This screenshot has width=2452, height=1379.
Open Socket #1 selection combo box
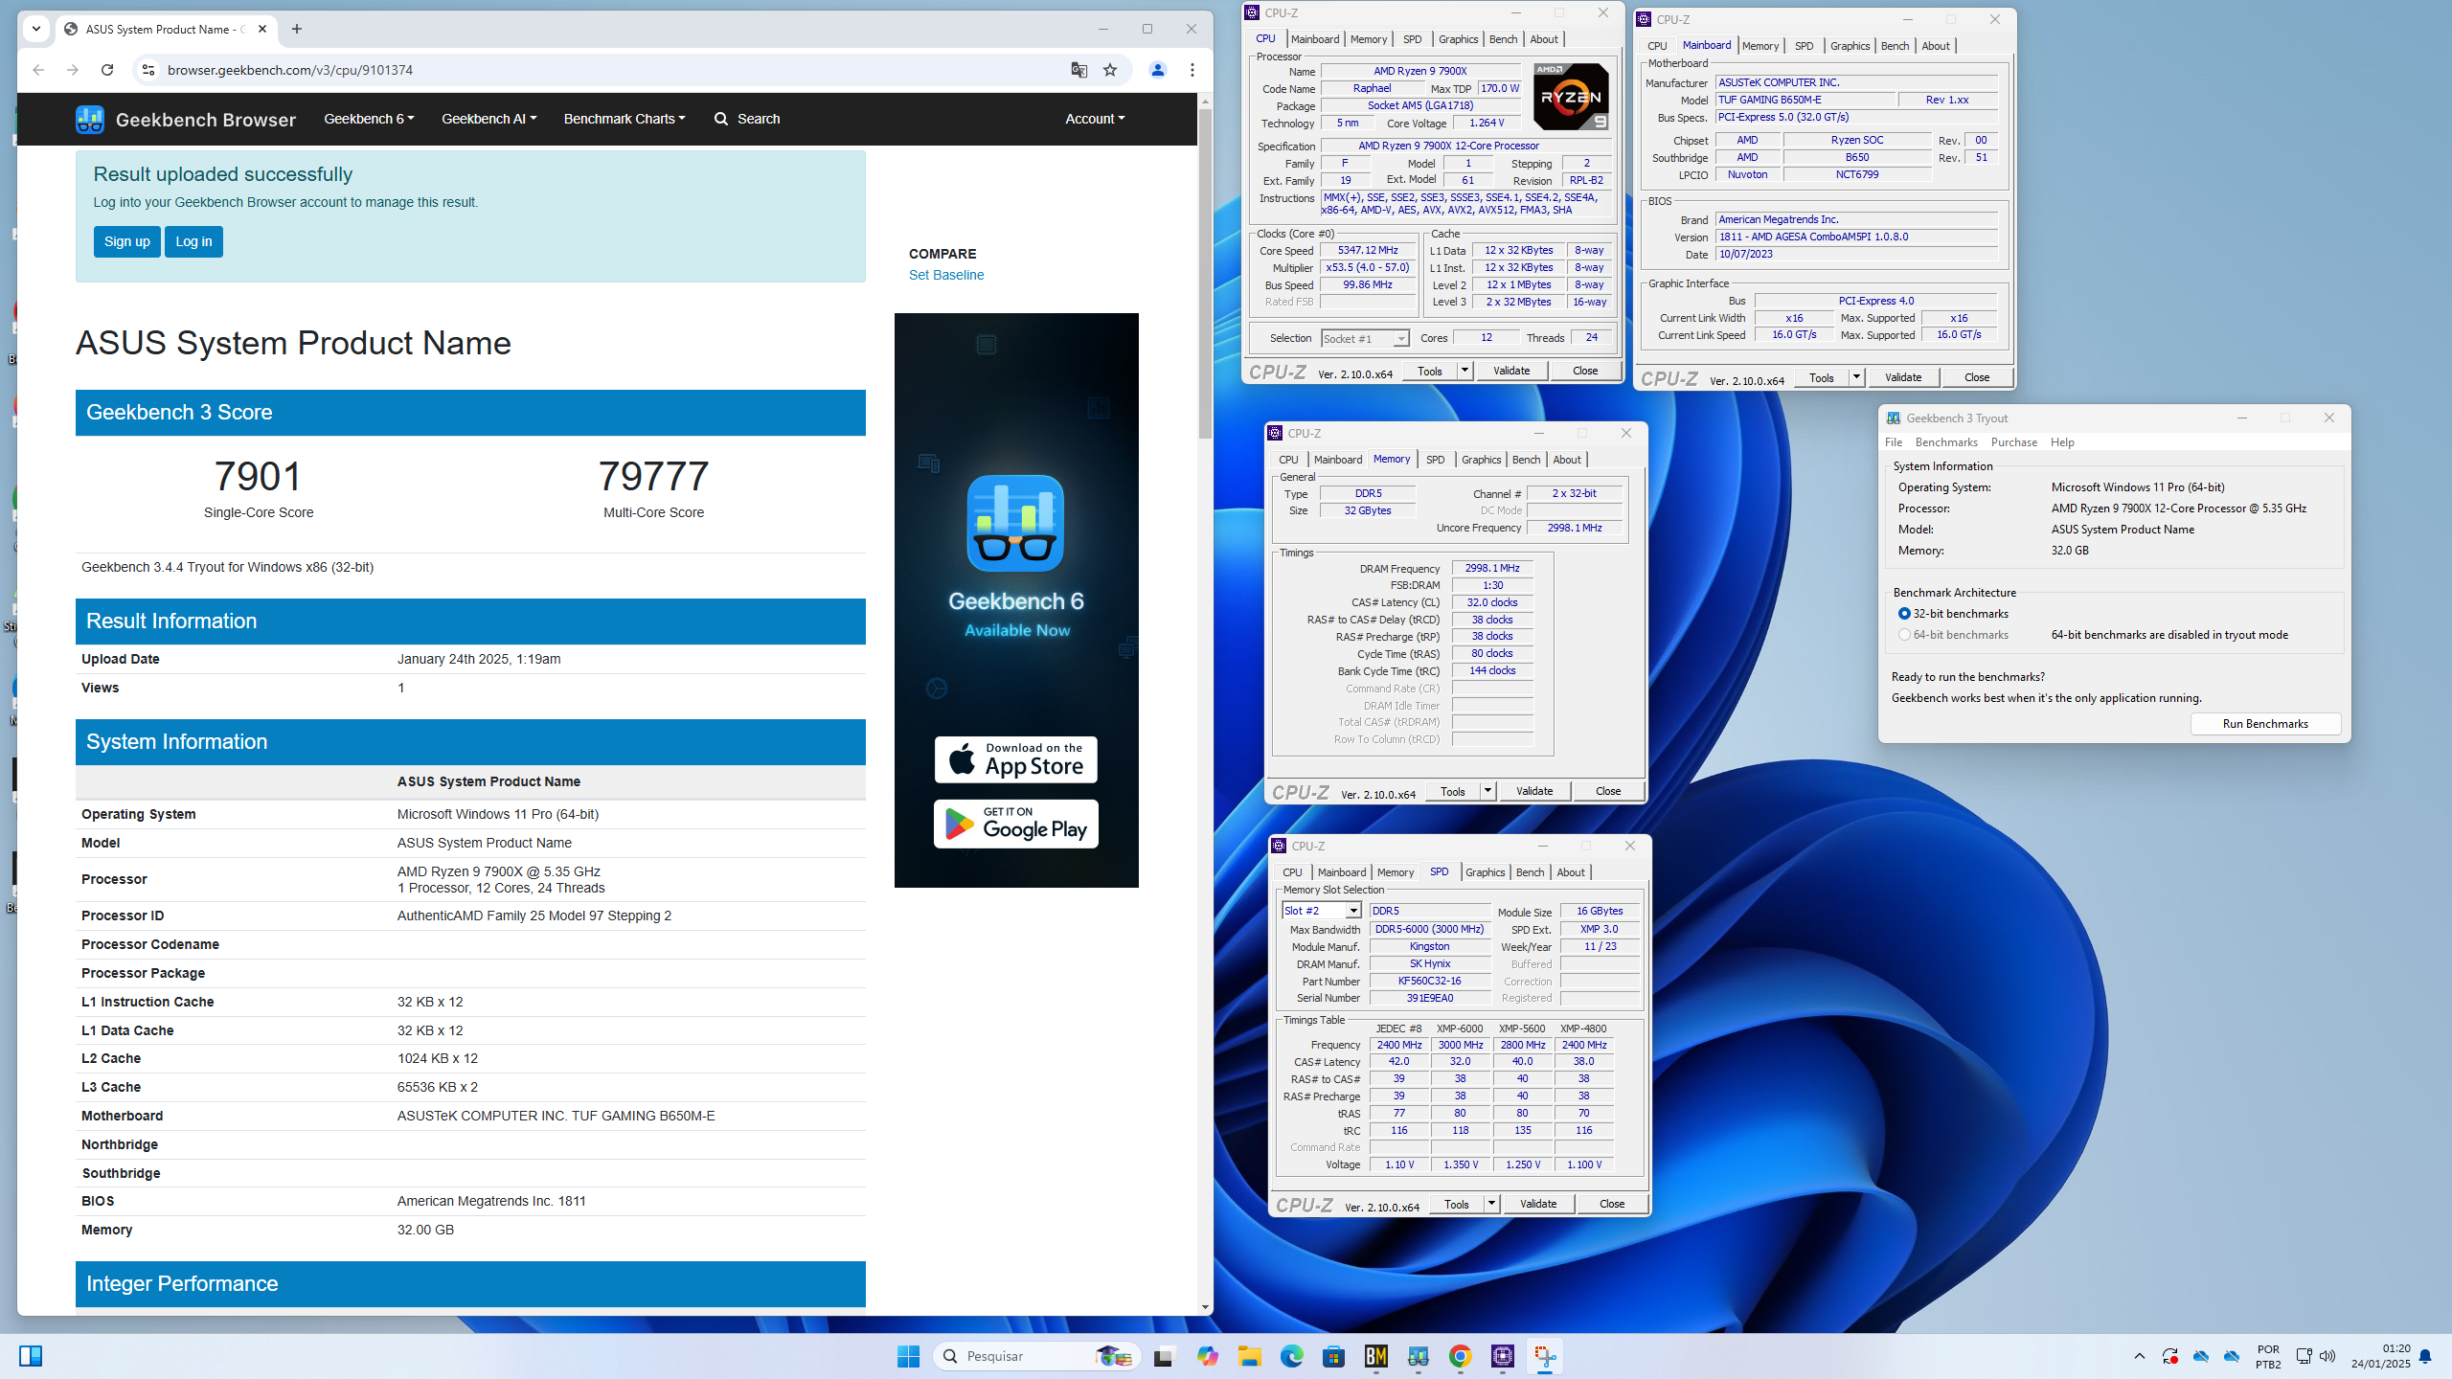[x=1365, y=338]
